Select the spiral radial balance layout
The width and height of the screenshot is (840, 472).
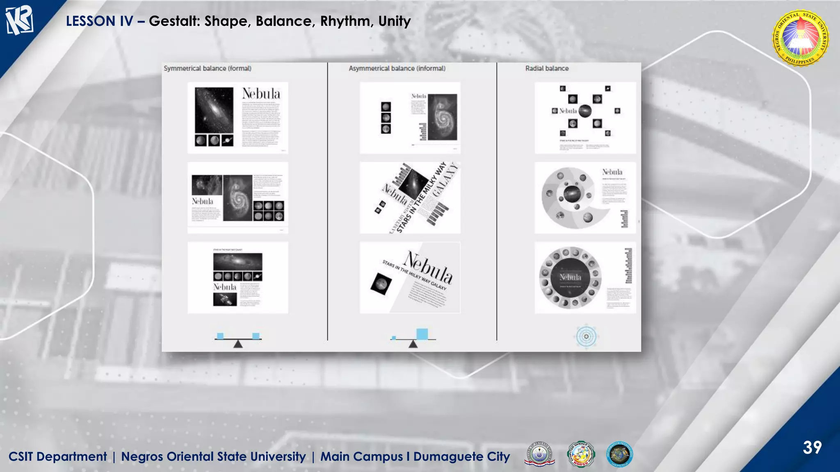[585, 198]
